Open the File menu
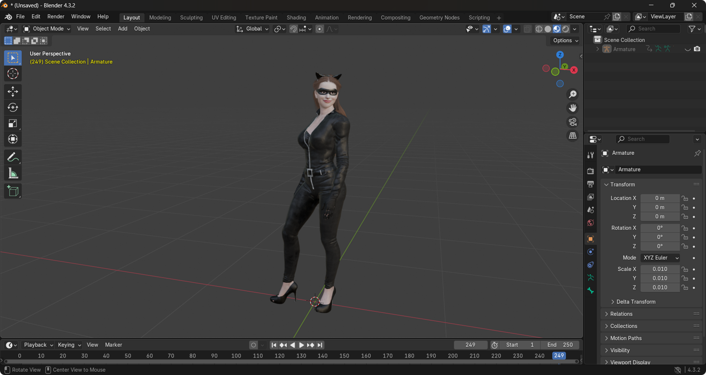Screen dimensions: 706x375 [x=20, y=17]
